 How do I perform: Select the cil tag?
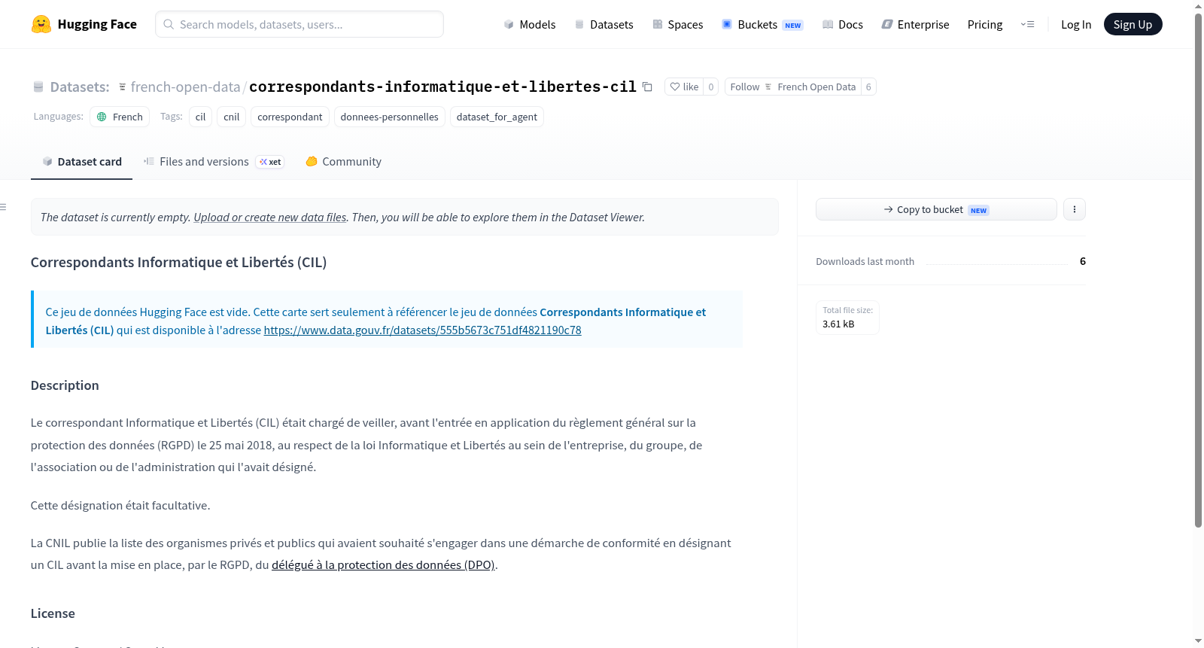pos(200,117)
